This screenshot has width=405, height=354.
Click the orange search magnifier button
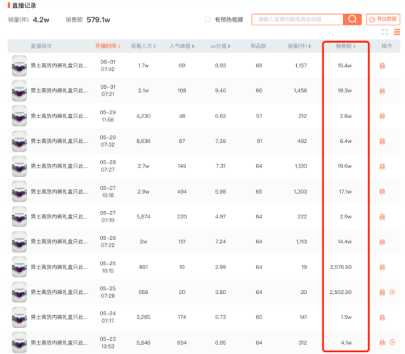[x=352, y=19]
